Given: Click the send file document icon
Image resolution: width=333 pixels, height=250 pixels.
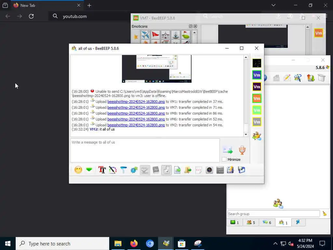Looking at the screenshot, I should point(177,170).
